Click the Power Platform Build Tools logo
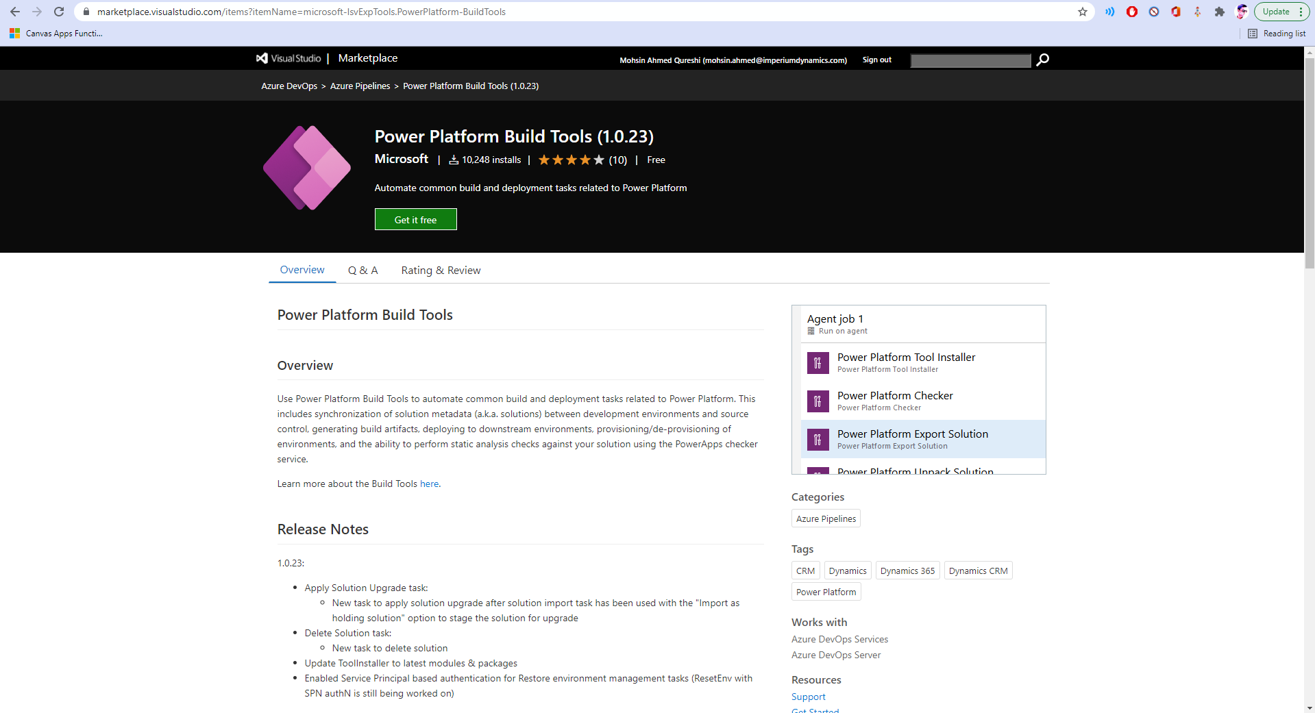The image size is (1315, 713). point(306,168)
